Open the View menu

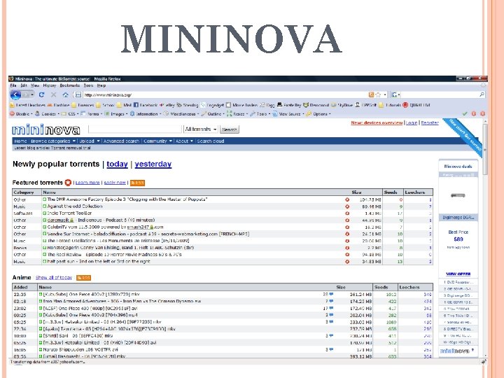tap(35, 85)
